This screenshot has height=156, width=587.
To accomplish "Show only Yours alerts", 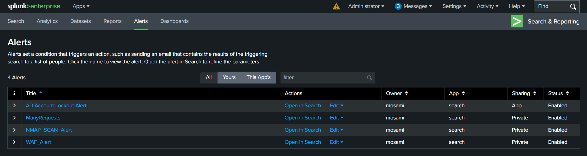I will pos(229,77).
